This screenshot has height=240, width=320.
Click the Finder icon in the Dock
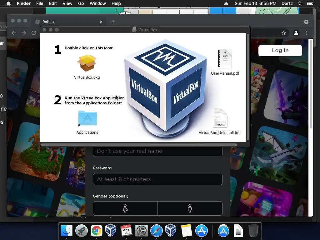coord(67,231)
